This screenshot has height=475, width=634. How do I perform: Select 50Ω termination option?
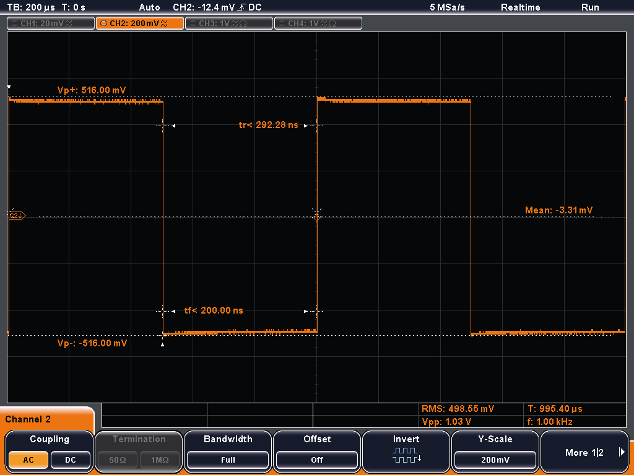pos(117,460)
